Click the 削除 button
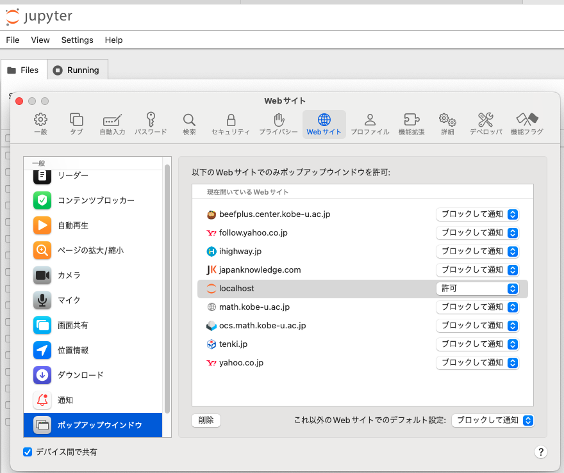Image resolution: width=564 pixels, height=473 pixels. [x=206, y=421]
